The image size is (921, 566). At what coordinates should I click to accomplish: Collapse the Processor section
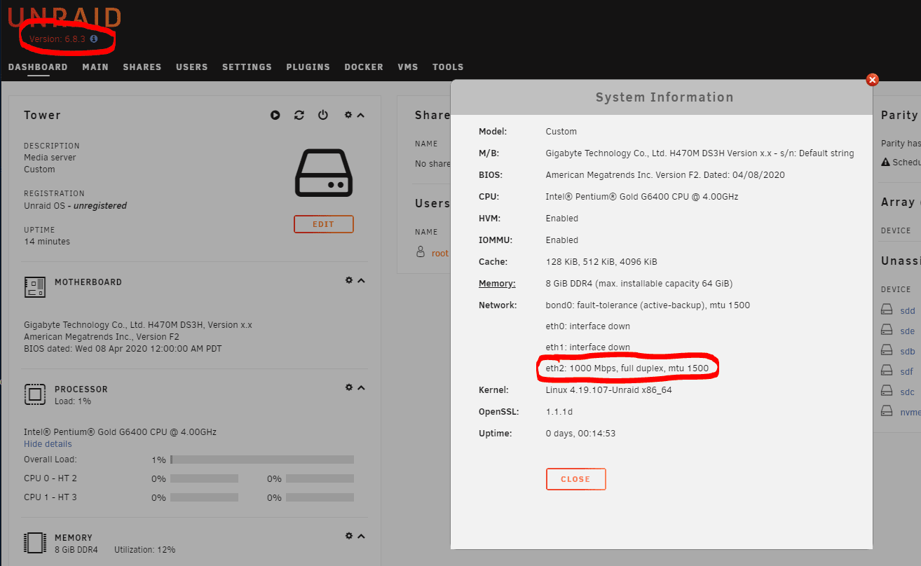coord(361,387)
